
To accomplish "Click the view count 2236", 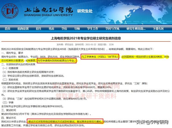I will click(x=111, y=44).
